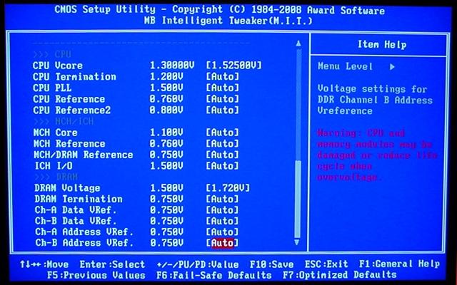457x285 pixels.
Task: Open CPU Reference [Auto] value
Action: click(x=222, y=99)
